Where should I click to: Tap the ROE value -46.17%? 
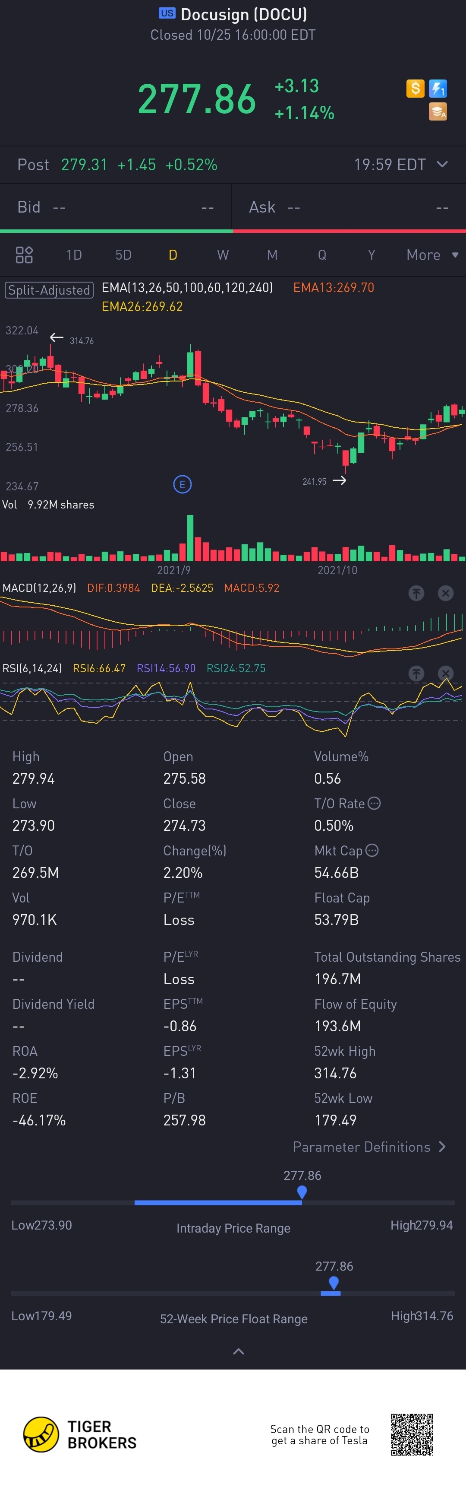tap(39, 1120)
